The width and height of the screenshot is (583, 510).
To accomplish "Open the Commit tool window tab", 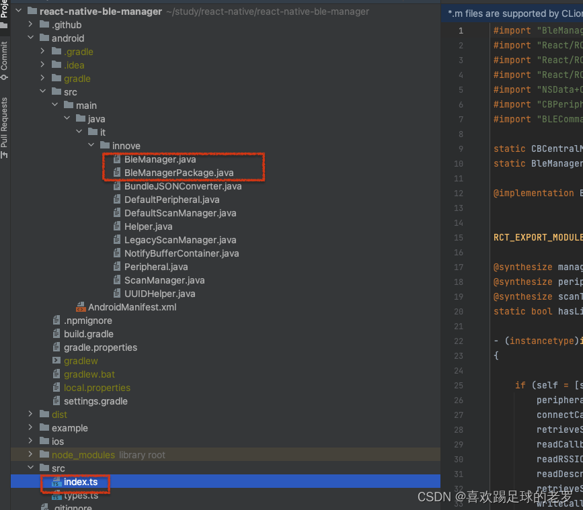I will [4, 60].
